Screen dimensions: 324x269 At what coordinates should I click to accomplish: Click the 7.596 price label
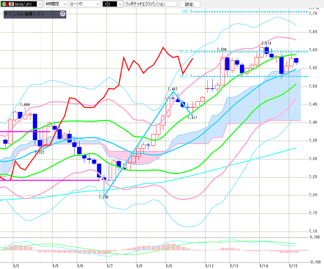222,50
